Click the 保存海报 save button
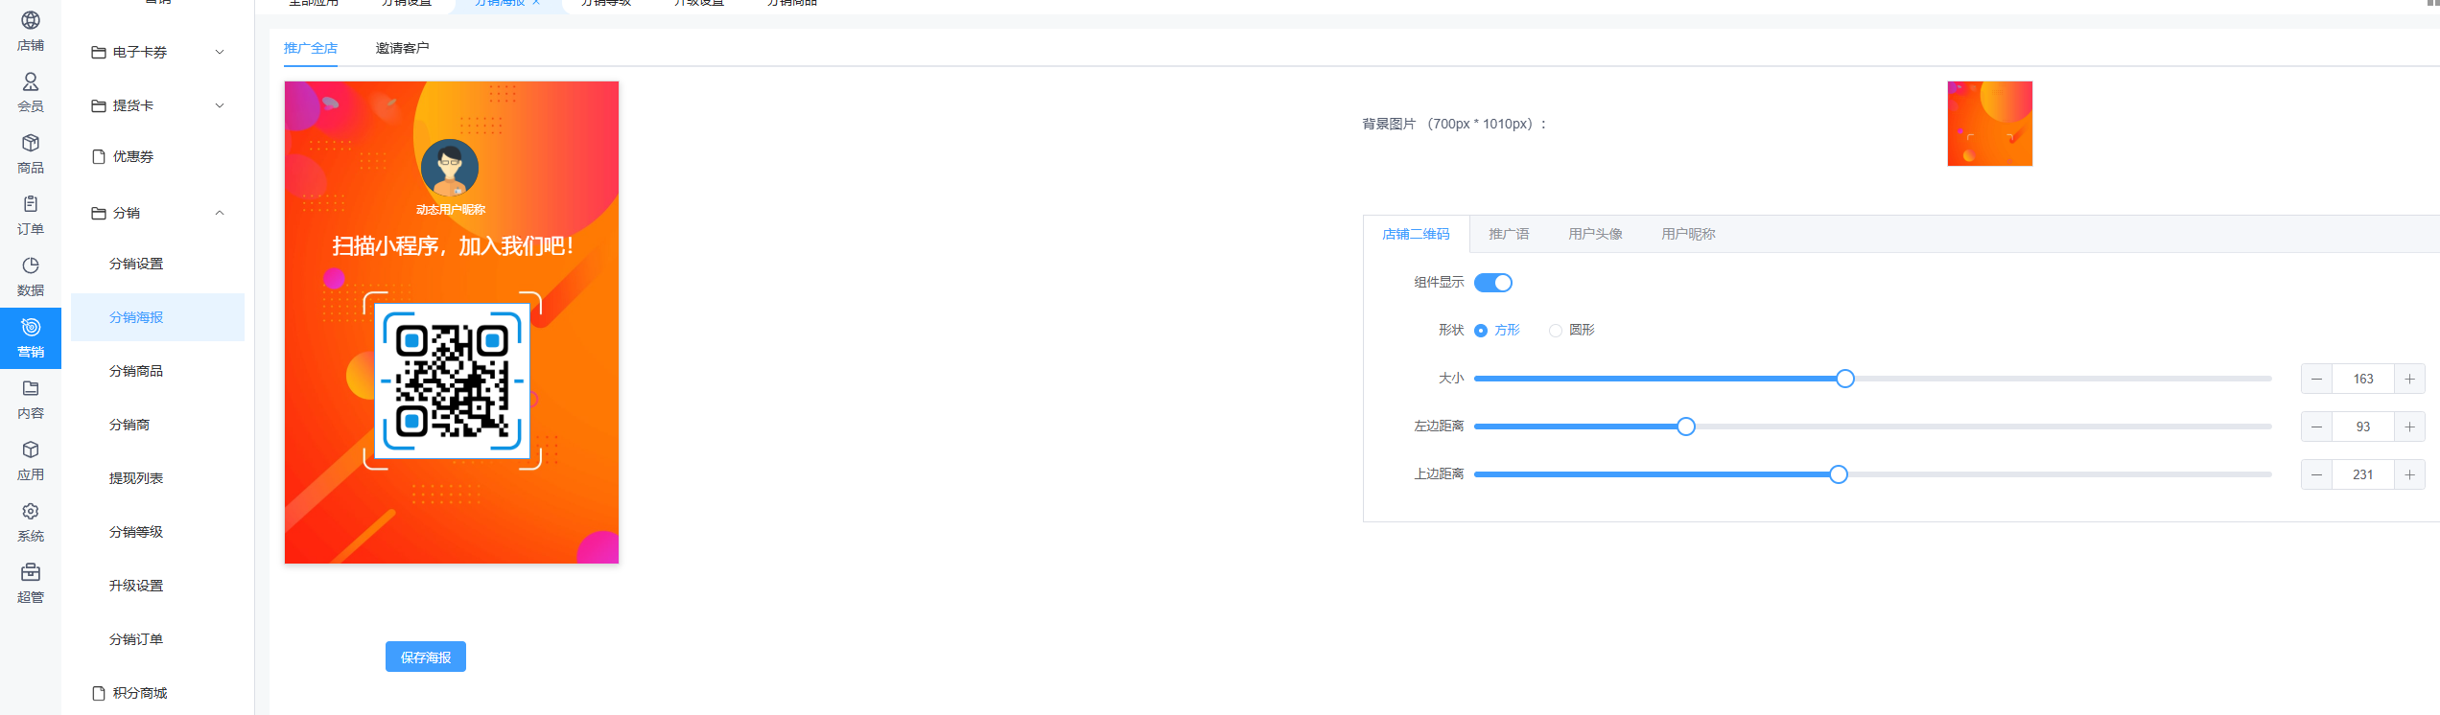2440x715 pixels. click(x=426, y=657)
